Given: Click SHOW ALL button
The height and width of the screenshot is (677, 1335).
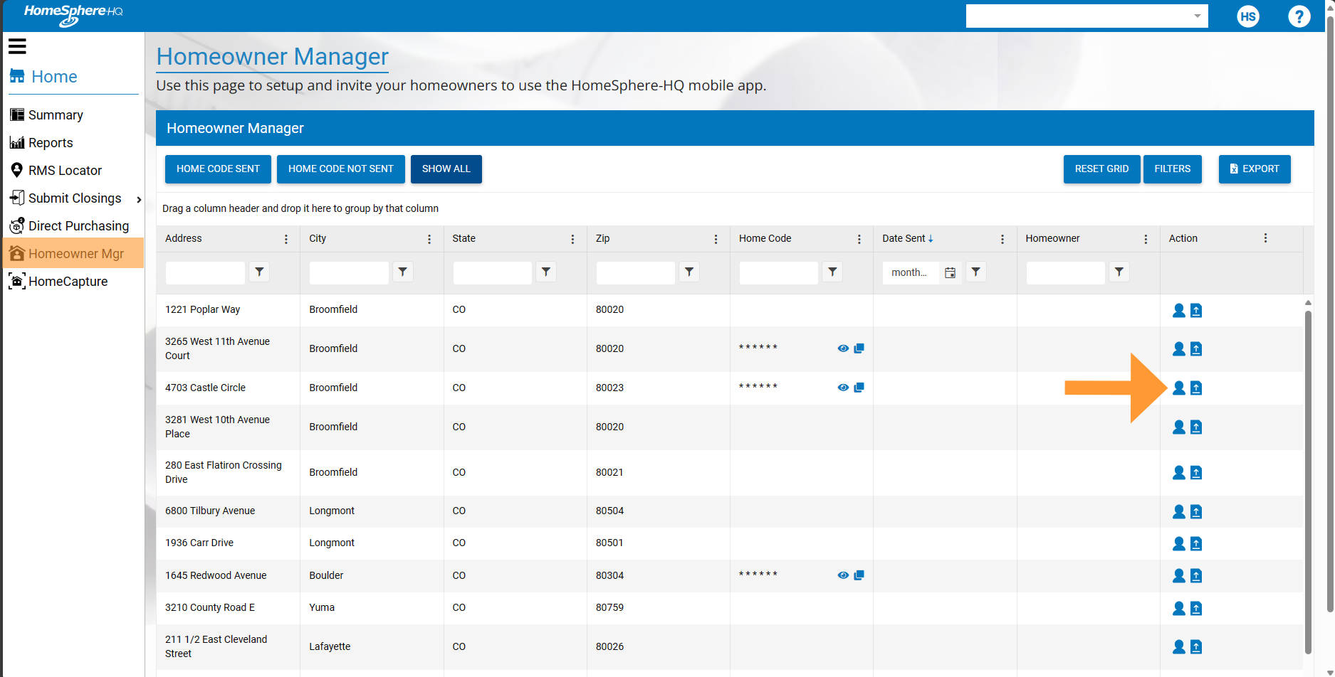Looking at the screenshot, I should point(446,169).
